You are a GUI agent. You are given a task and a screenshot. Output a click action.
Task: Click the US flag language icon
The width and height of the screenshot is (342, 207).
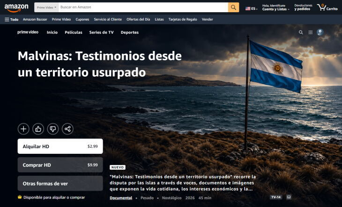(248, 9)
